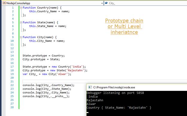Viewport: 187px width, 116px height.
Task: Click 'Alwar' in console output
Action: point(91,104)
